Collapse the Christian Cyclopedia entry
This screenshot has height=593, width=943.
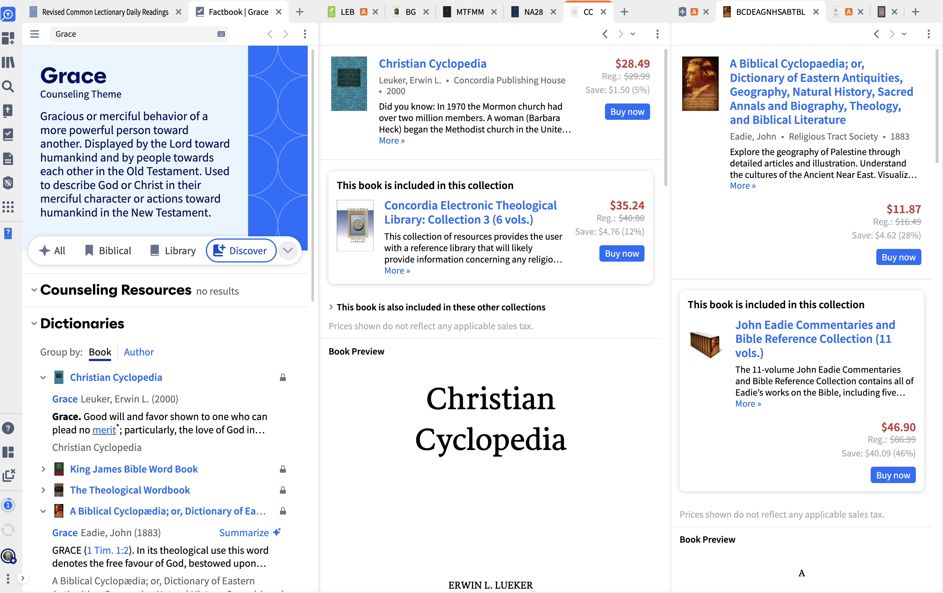click(x=43, y=377)
